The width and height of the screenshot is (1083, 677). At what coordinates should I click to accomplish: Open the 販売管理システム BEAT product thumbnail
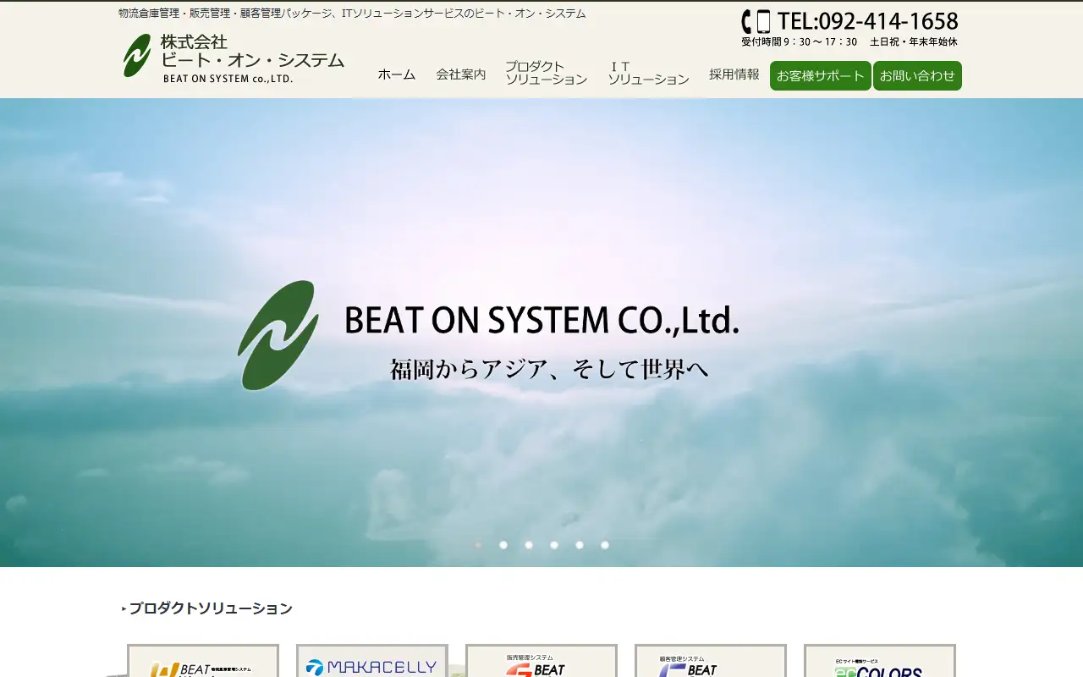click(x=541, y=661)
